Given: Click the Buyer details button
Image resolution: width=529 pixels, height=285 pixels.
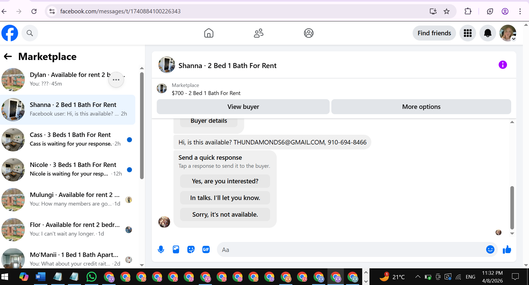Looking at the screenshot, I should click(209, 121).
